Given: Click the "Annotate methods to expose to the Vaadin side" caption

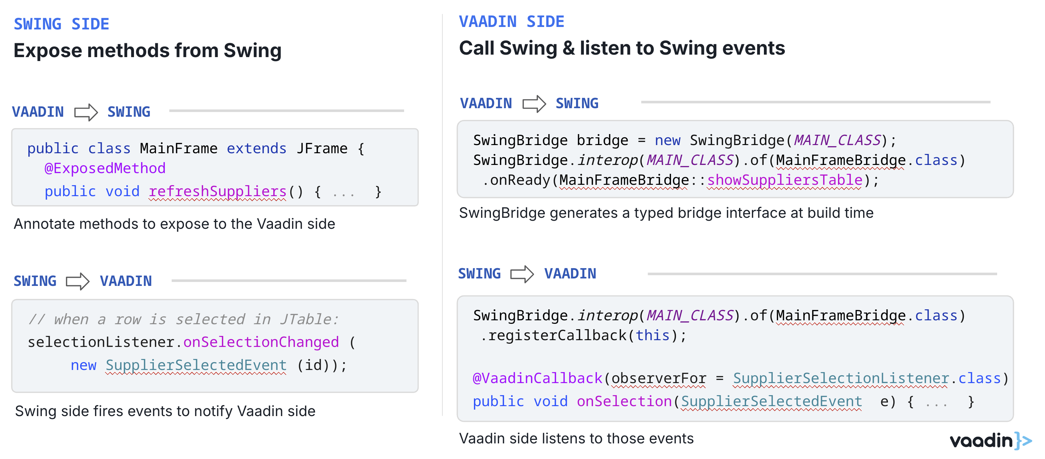Looking at the screenshot, I should tap(174, 223).
